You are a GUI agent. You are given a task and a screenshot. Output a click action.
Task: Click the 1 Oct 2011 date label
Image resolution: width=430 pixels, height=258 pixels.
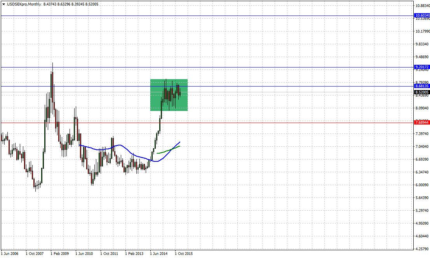pyautogui.click(x=109, y=254)
